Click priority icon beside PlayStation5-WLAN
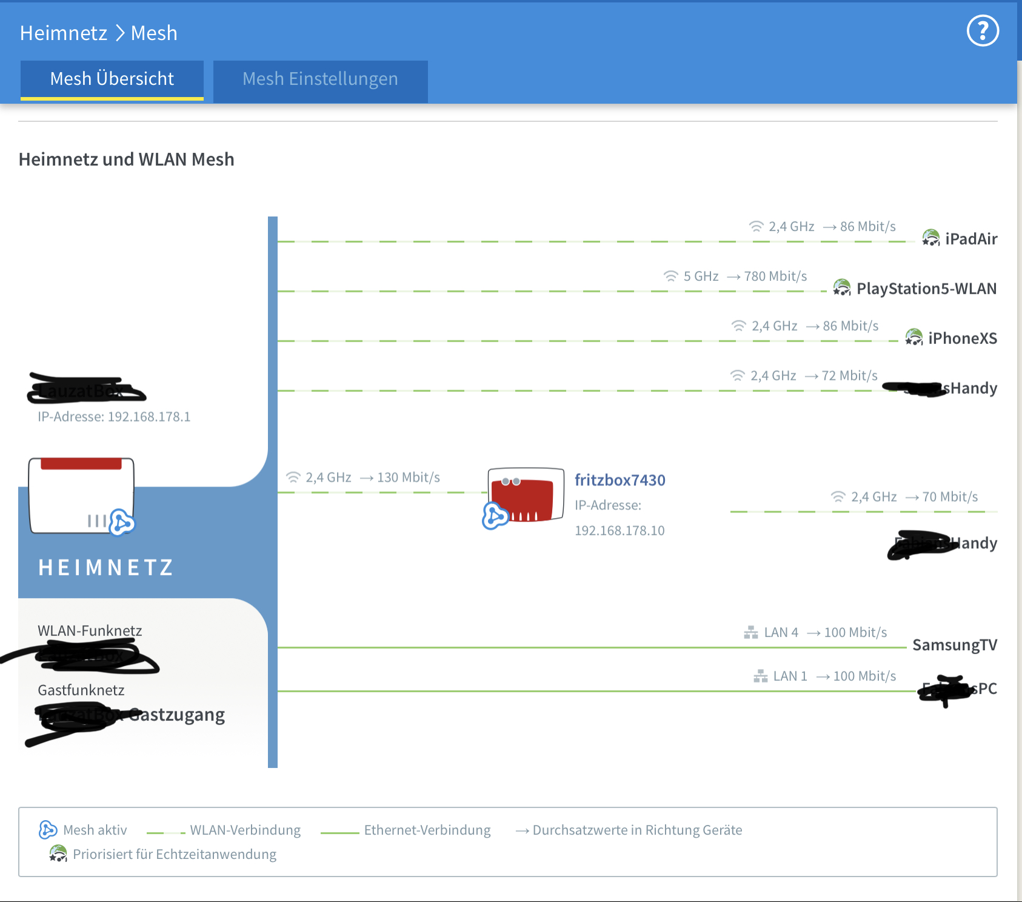Screen dimensions: 1022x902 (841, 288)
